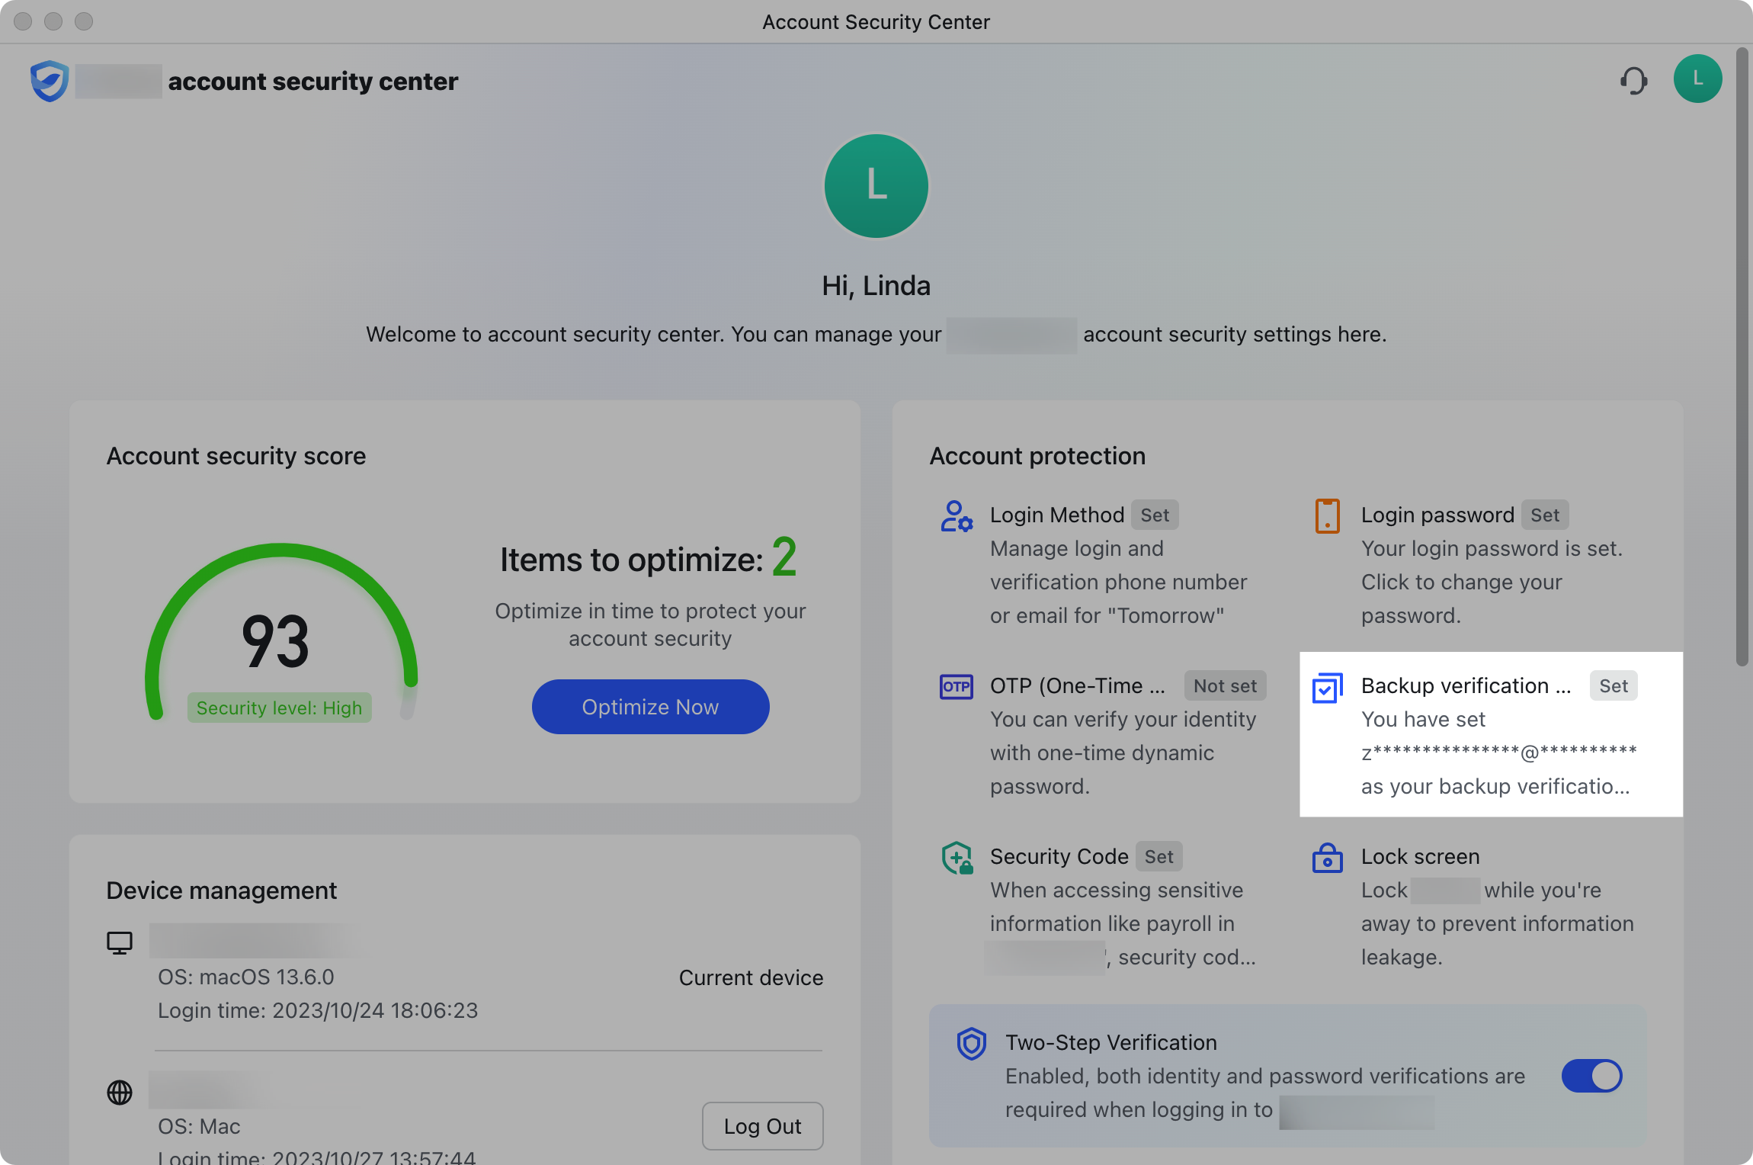Click the monitor icon in Device management
The height and width of the screenshot is (1165, 1753).
pos(120,942)
